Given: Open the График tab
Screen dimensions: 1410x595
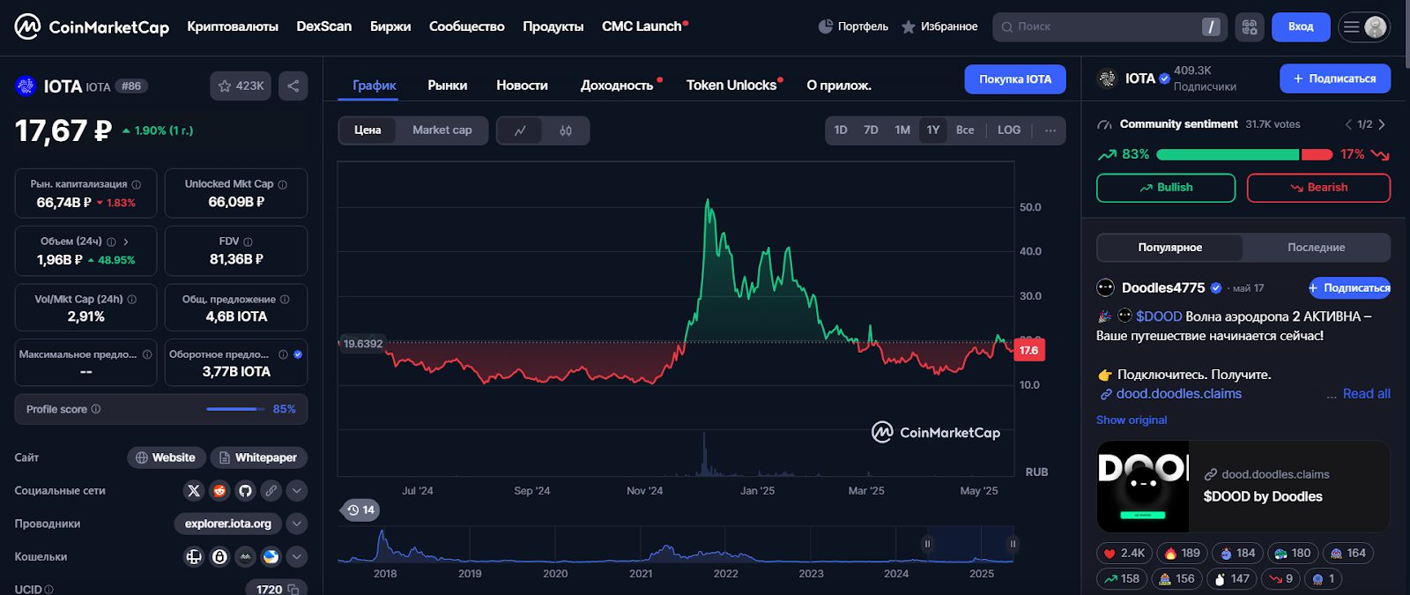Looking at the screenshot, I should tap(375, 86).
